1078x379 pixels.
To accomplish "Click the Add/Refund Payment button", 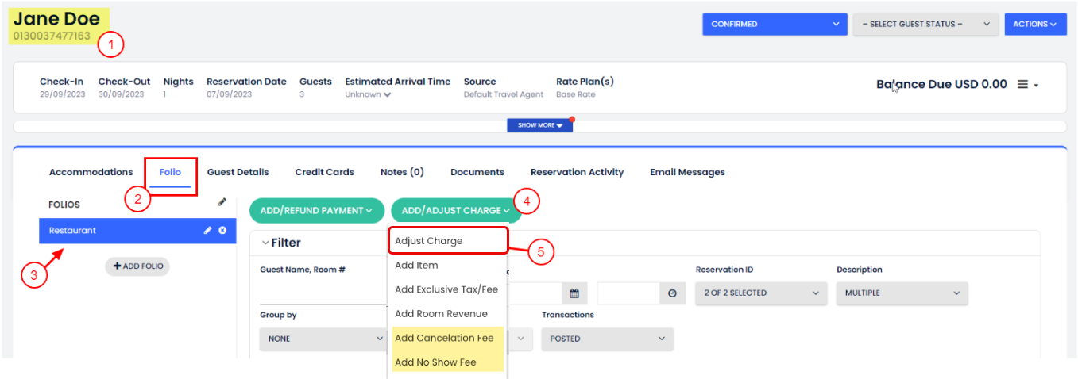I will (316, 211).
